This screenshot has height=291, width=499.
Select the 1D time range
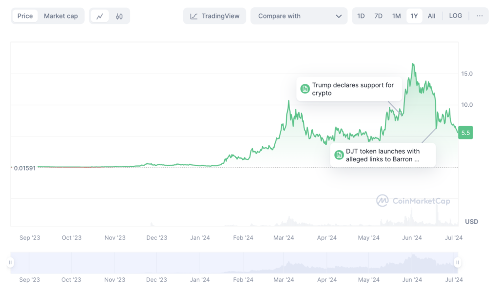(x=361, y=16)
